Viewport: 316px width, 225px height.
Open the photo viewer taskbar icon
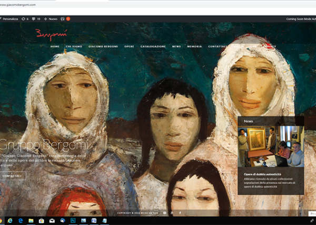click(x=83, y=221)
